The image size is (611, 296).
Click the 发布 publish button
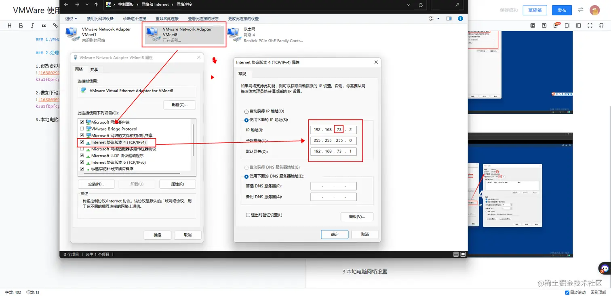coord(562,10)
